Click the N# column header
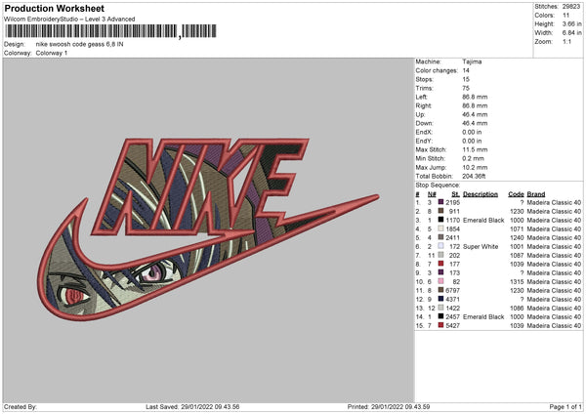Viewport: 586px width, 414px height. [x=432, y=194]
